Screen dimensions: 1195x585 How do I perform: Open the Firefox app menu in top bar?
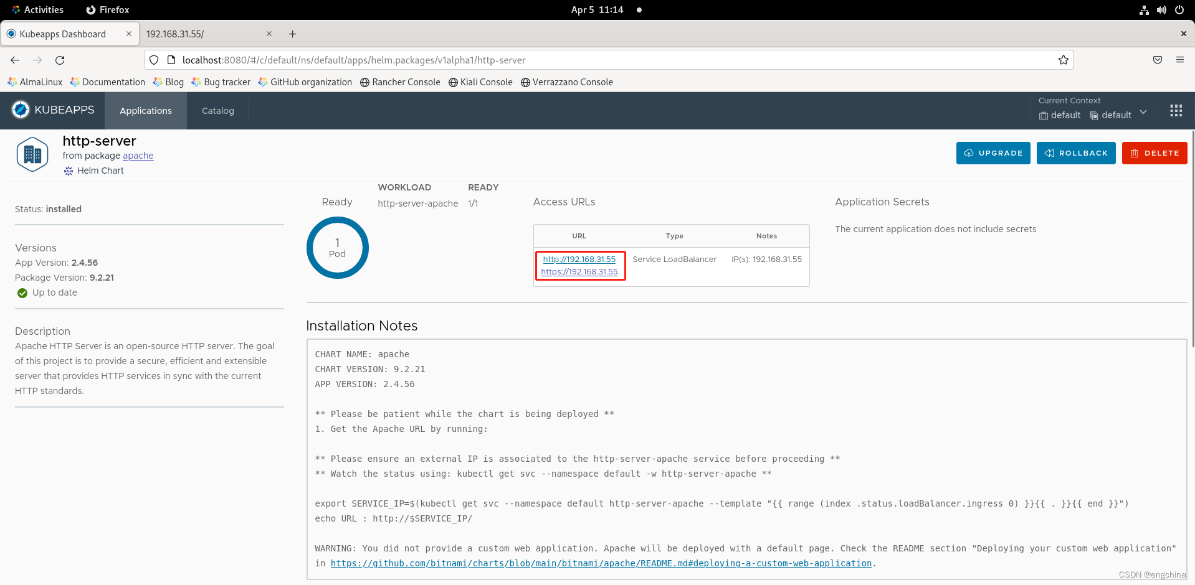click(x=108, y=10)
